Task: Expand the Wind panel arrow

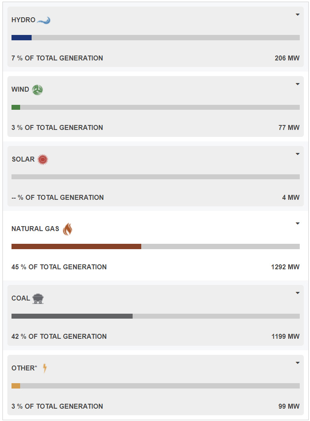Action: [298, 84]
